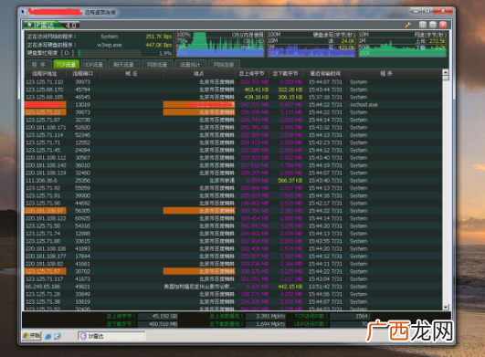Sort by 远程端口 column header

(83, 74)
